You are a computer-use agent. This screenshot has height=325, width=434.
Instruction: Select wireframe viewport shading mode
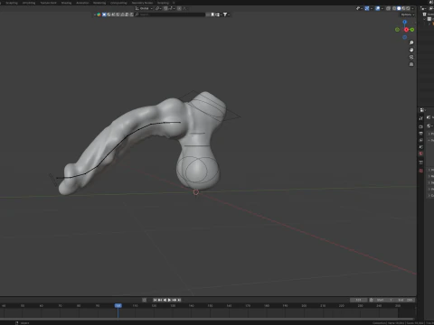[394, 8]
